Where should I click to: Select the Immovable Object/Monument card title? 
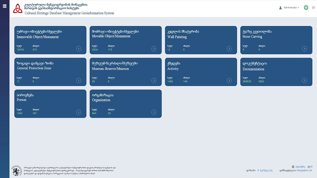pyautogui.click(x=38, y=37)
